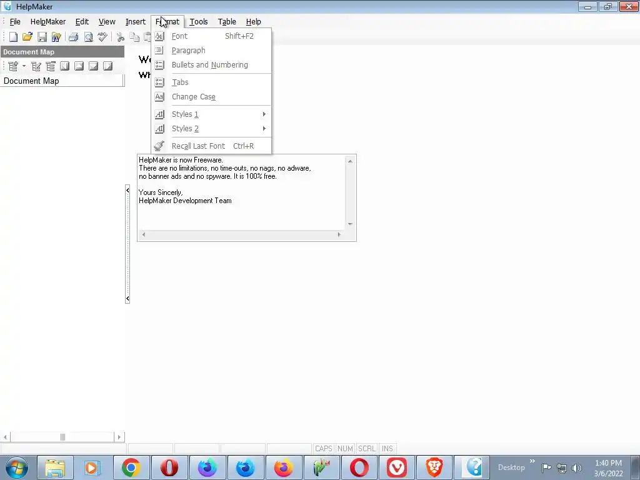The width and height of the screenshot is (640, 480).
Task: Open the HelpMaker menu
Action: click(47, 22)
